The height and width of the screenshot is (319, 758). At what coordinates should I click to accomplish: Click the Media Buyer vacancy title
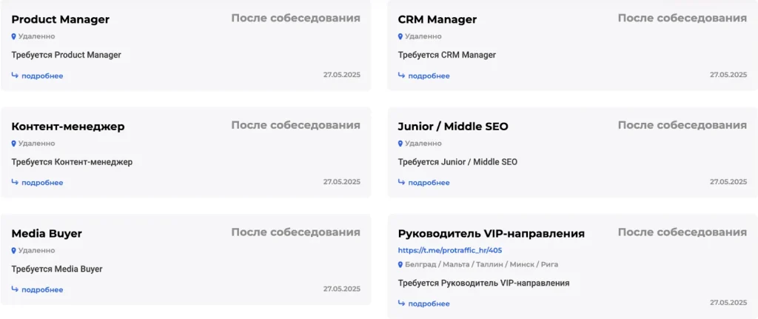click(x=47, y=234)
